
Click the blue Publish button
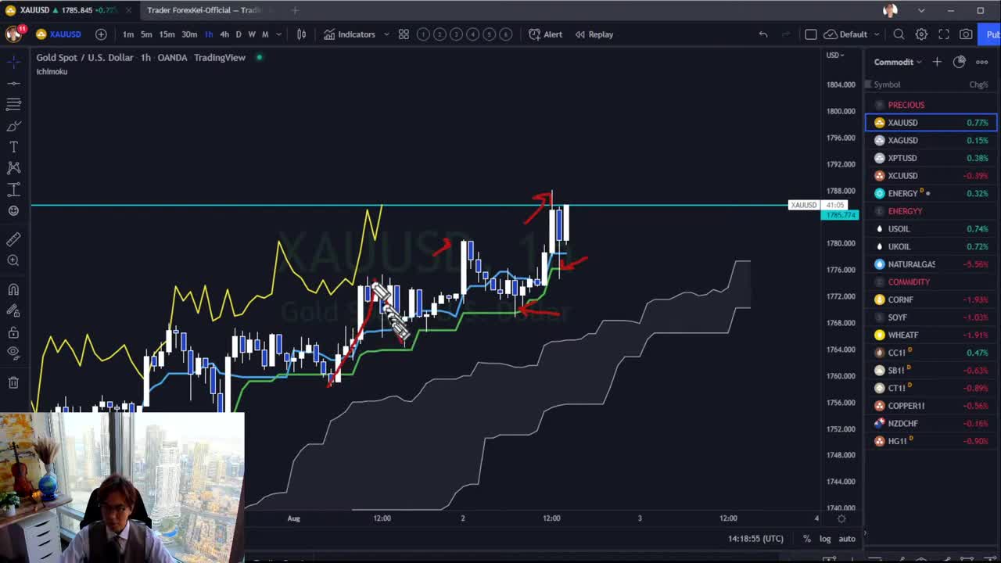[x=988, y=34]
